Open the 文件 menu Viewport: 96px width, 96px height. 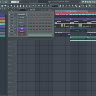point(83,2)
